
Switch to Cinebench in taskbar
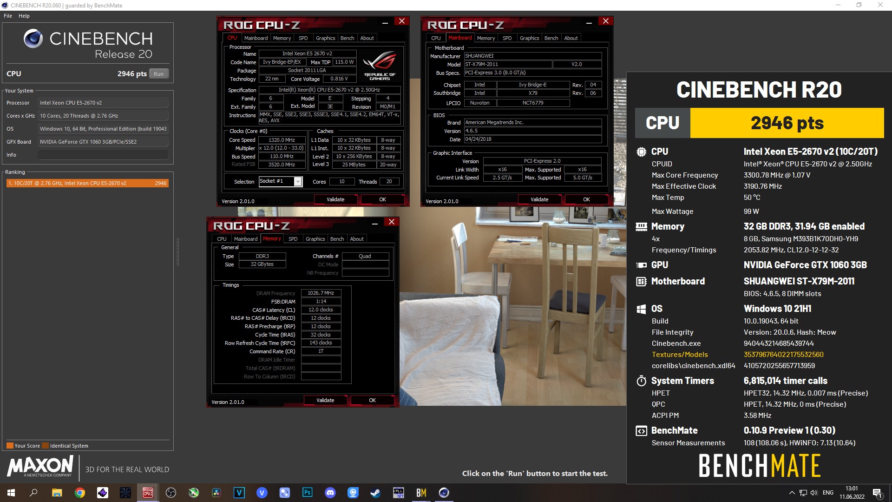click(444, 493)
